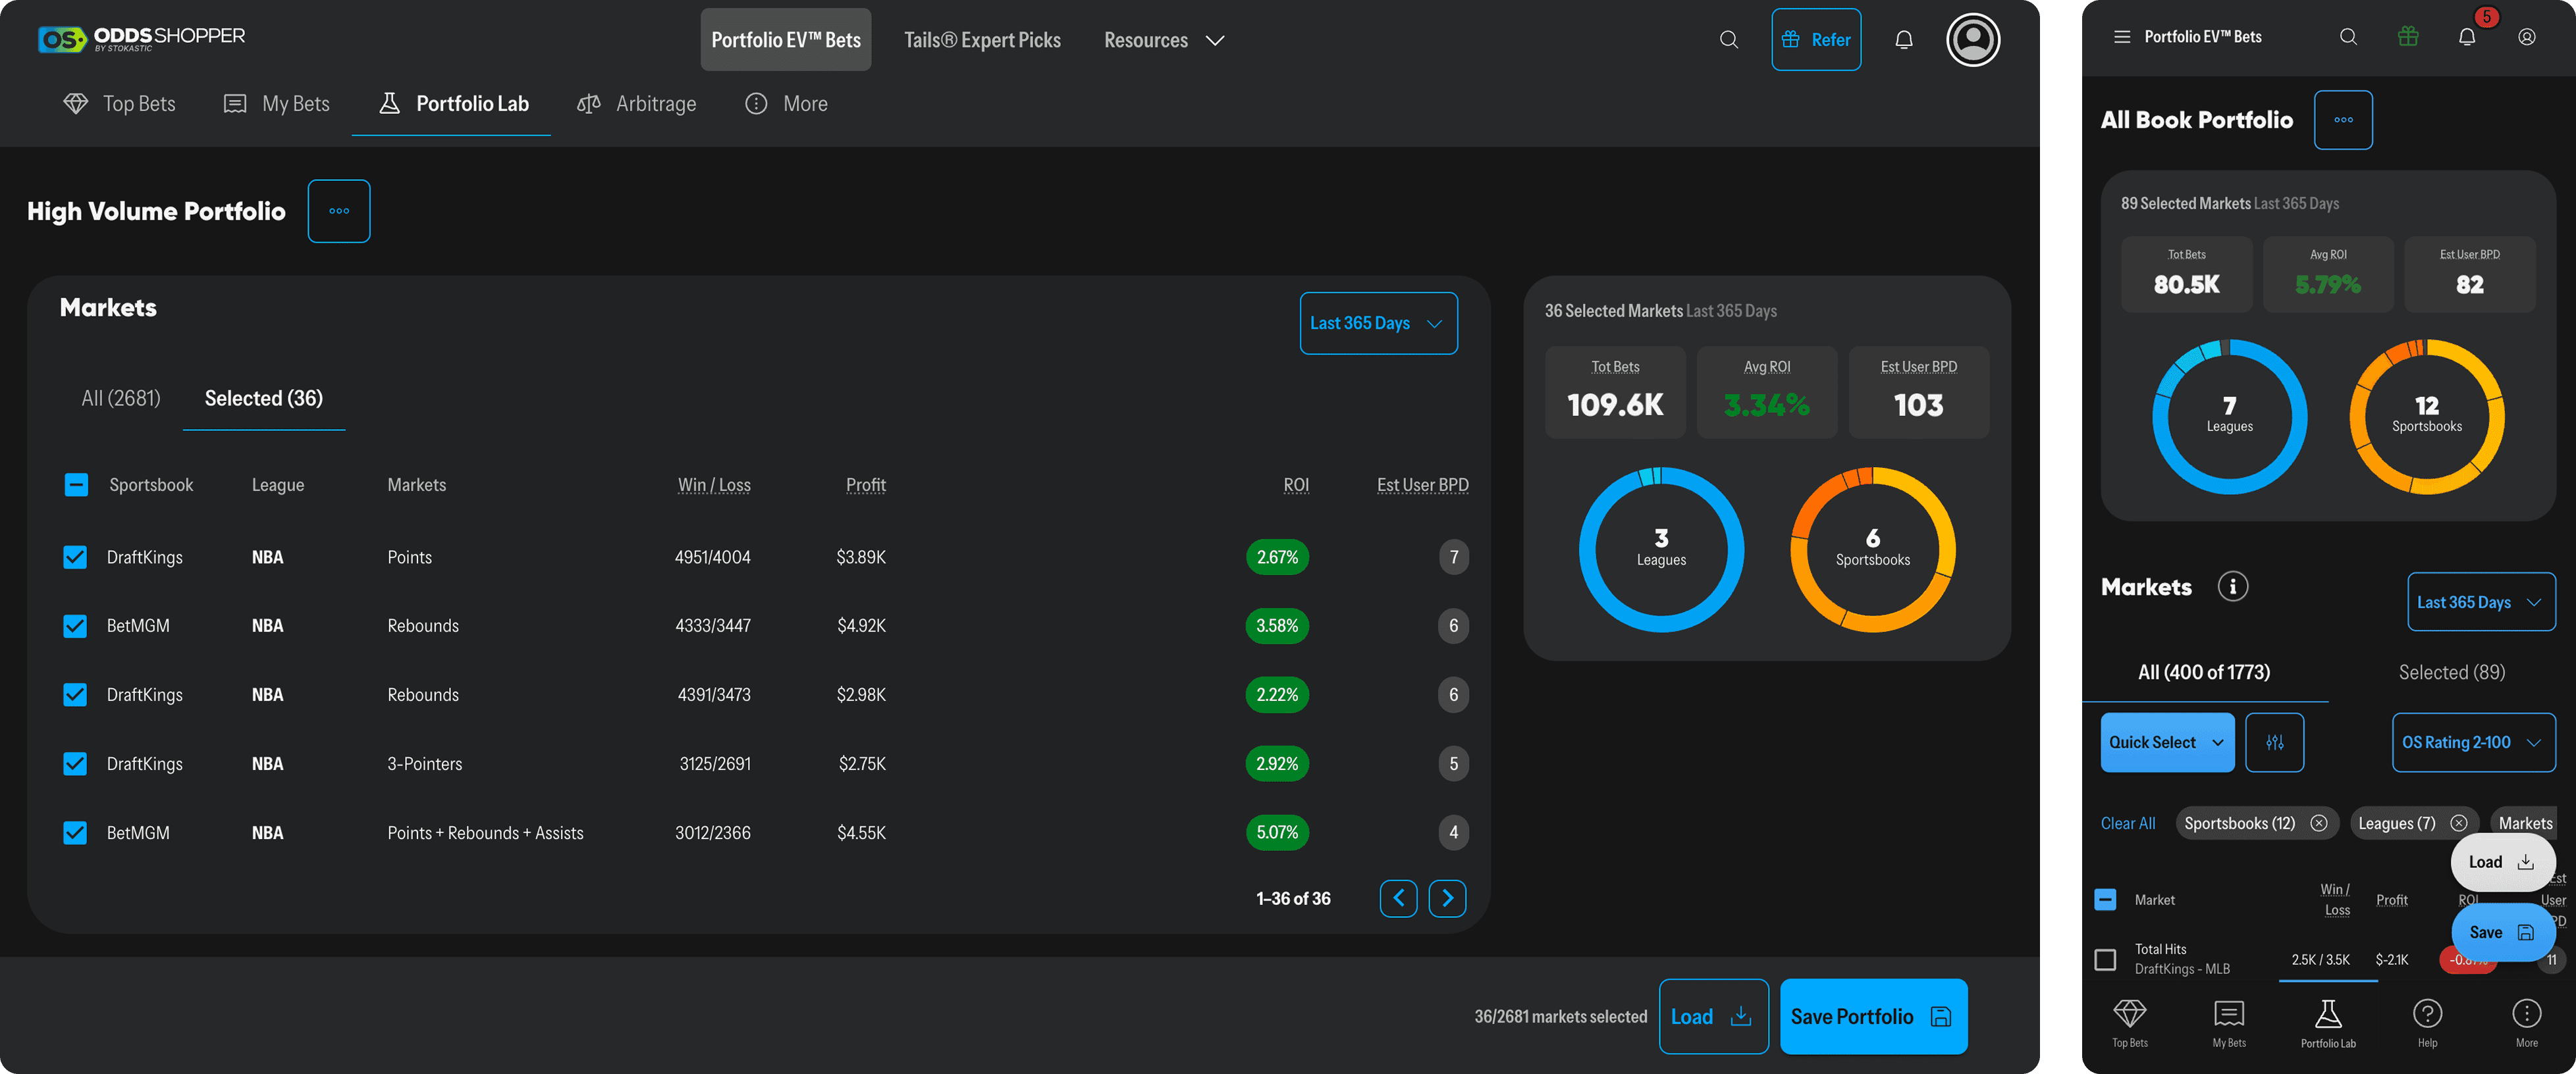The height and width of the screenshot is (1074, 2576).
Task: Open filter sliders icon beside Quick Select
Action: pos(2274,742)
